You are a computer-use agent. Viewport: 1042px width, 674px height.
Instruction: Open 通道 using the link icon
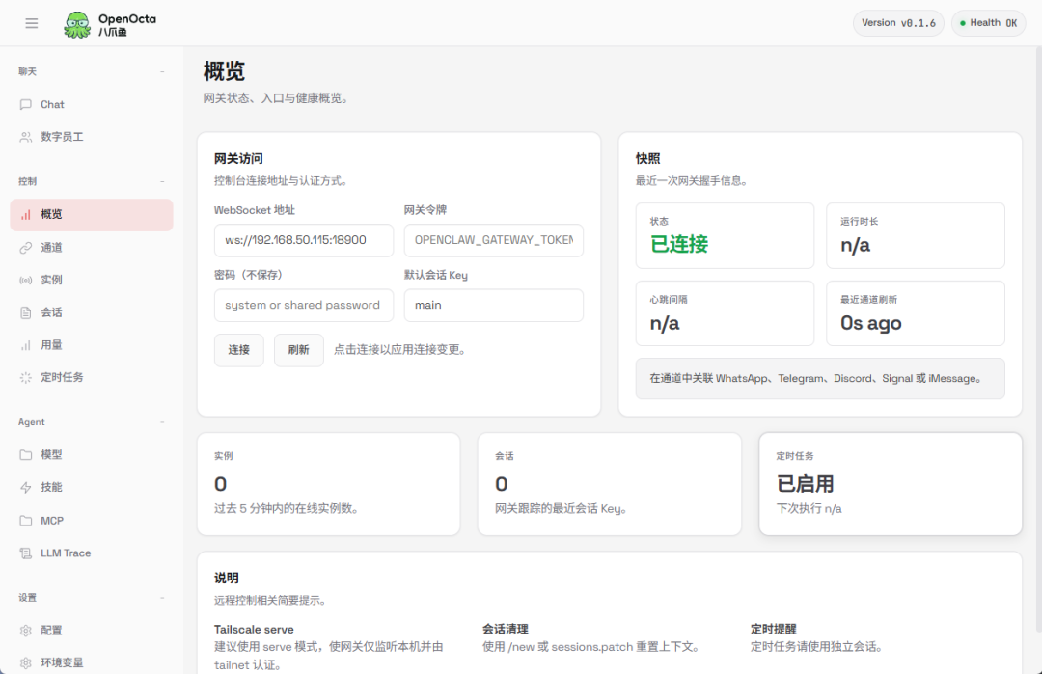click(x=25, y=247)
